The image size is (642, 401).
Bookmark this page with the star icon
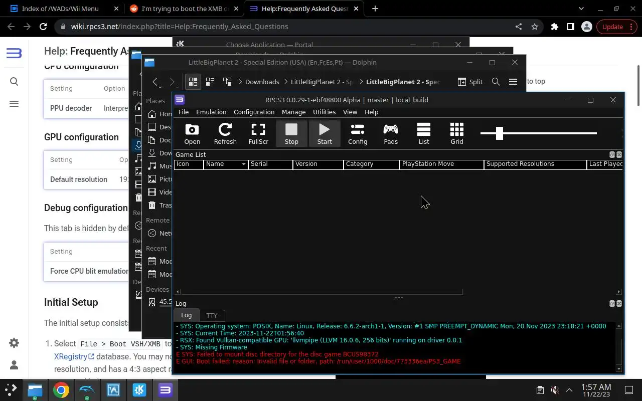pos(535,27)
